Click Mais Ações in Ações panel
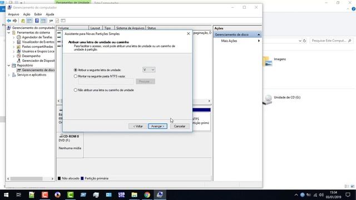 [x=229, y=41]
